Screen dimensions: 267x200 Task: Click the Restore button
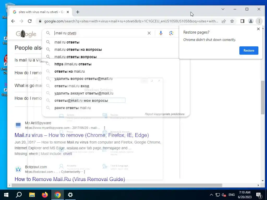pos(249,51)
